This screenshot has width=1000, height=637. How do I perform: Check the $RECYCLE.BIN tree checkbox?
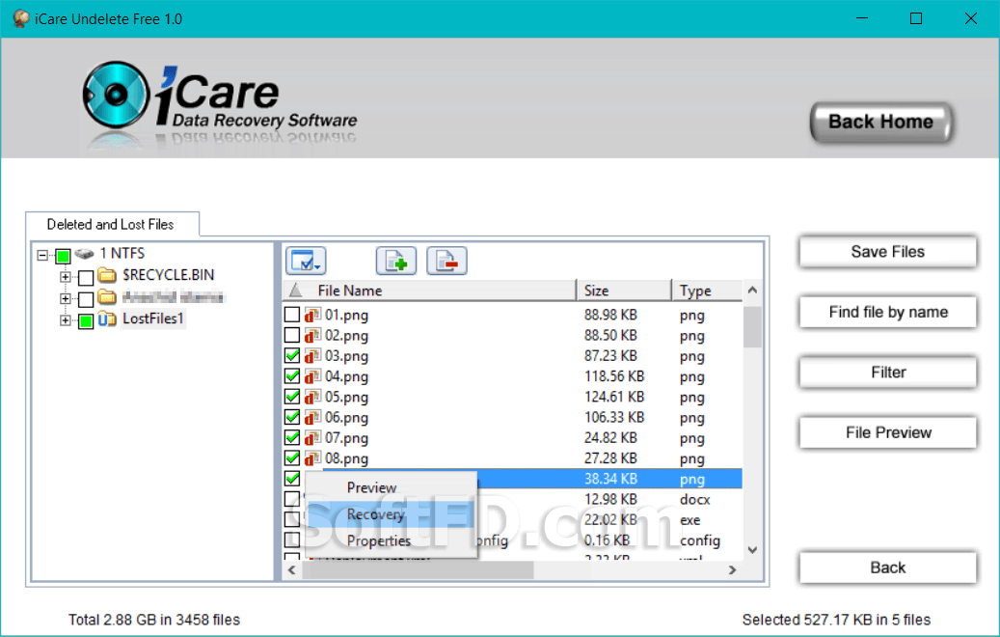click(x=86, y=277)
